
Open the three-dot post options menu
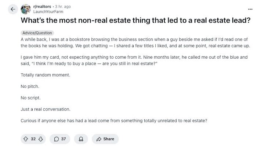[x=250, y=9]
